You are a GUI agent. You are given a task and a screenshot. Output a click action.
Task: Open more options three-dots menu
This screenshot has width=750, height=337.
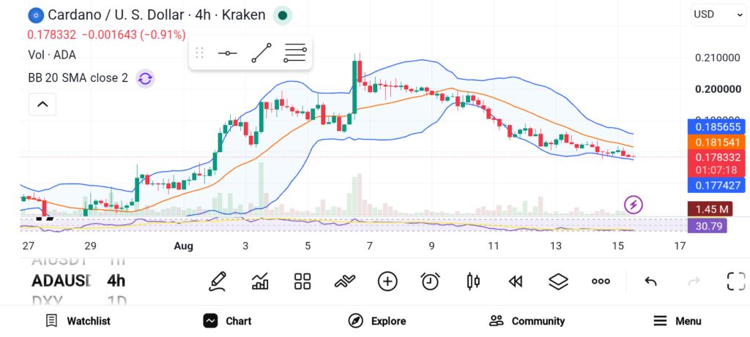pyautogui.click(x=601, y=281)
